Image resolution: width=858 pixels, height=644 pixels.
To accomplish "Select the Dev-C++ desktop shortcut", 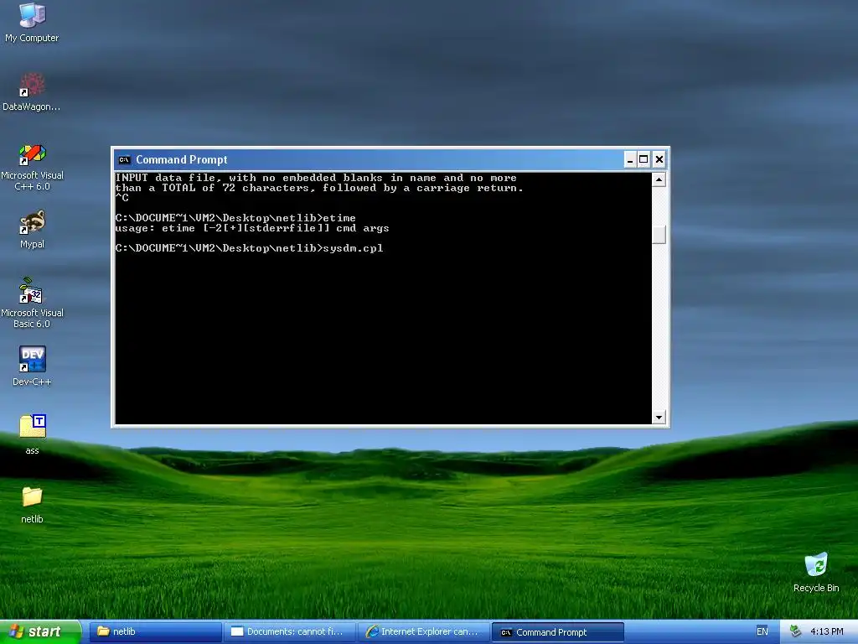I will 32,366.
